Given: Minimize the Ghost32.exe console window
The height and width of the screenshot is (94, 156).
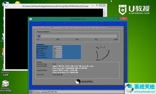Looking at the screenshot, I should (93, 5).
